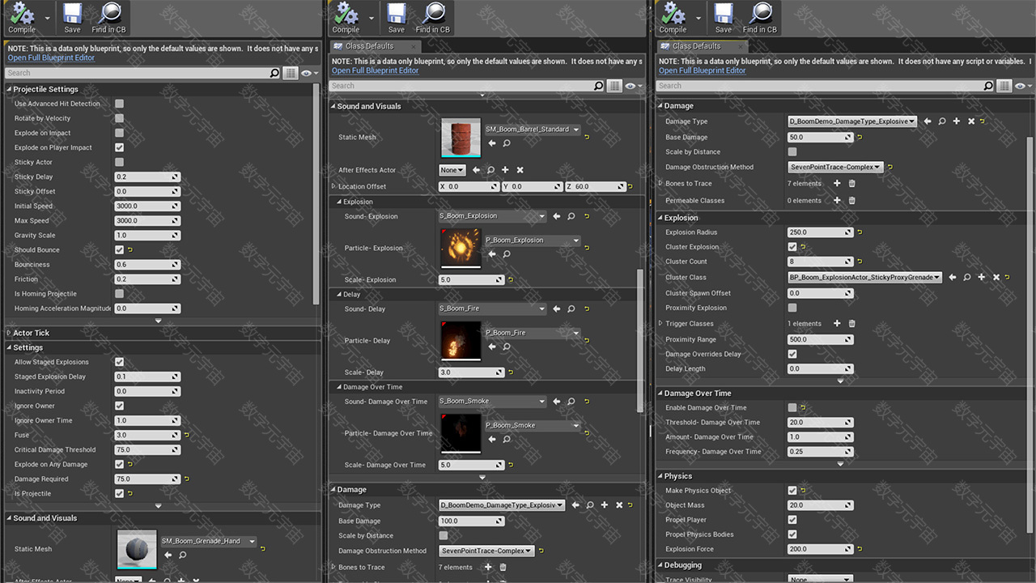
Task: Use selected asset arrow for S_Boom_Explosion sound
Action: click(556, 216)
